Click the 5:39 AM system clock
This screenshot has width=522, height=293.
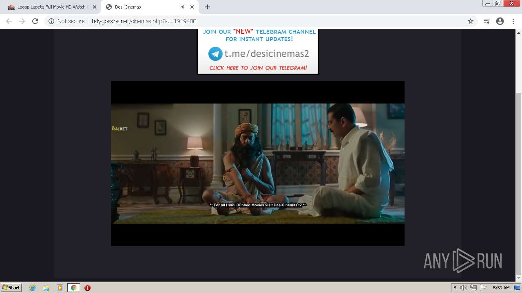tap(501, 288)
